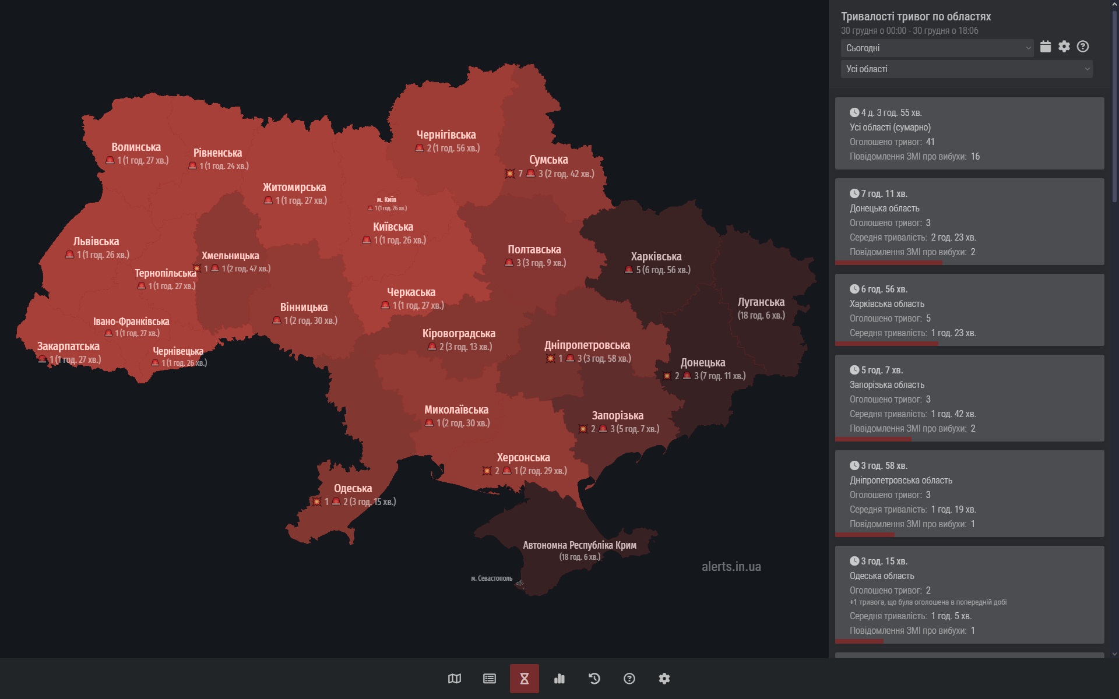Expand the 'Сьогодні' period dropdown

[x=937, y=48]
